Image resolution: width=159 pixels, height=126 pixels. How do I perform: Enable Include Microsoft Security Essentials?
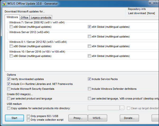(x=9, y=89)
